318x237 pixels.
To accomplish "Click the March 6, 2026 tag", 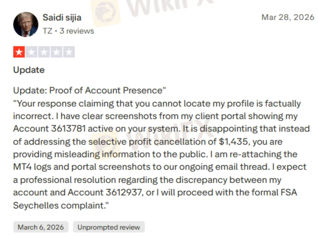I will (41, 228).
